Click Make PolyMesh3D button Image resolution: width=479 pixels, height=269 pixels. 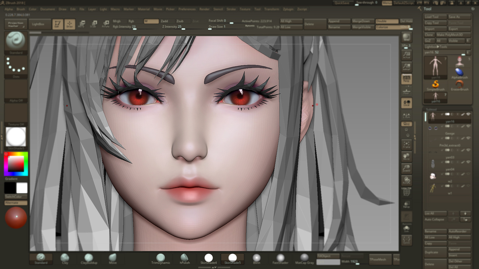(453, 35)
